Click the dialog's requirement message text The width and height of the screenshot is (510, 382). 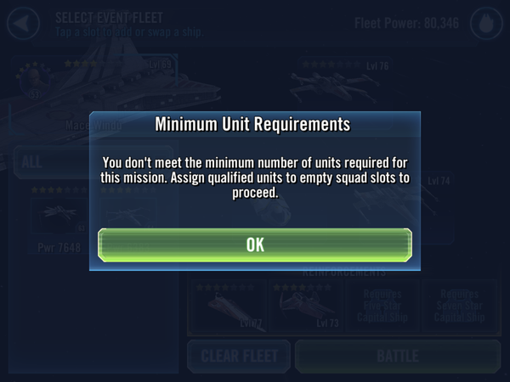(x=254, y=177)
